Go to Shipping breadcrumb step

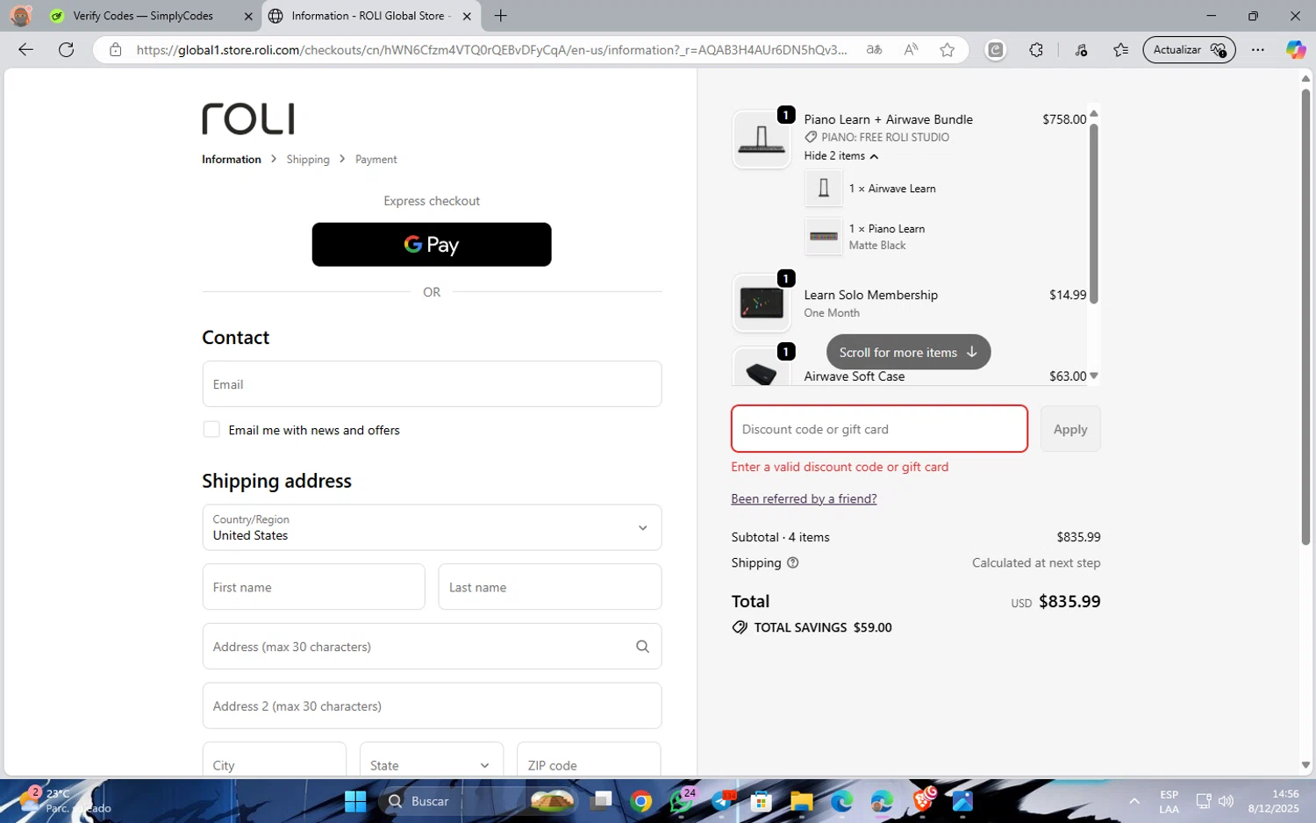click(x=308, y=160)
